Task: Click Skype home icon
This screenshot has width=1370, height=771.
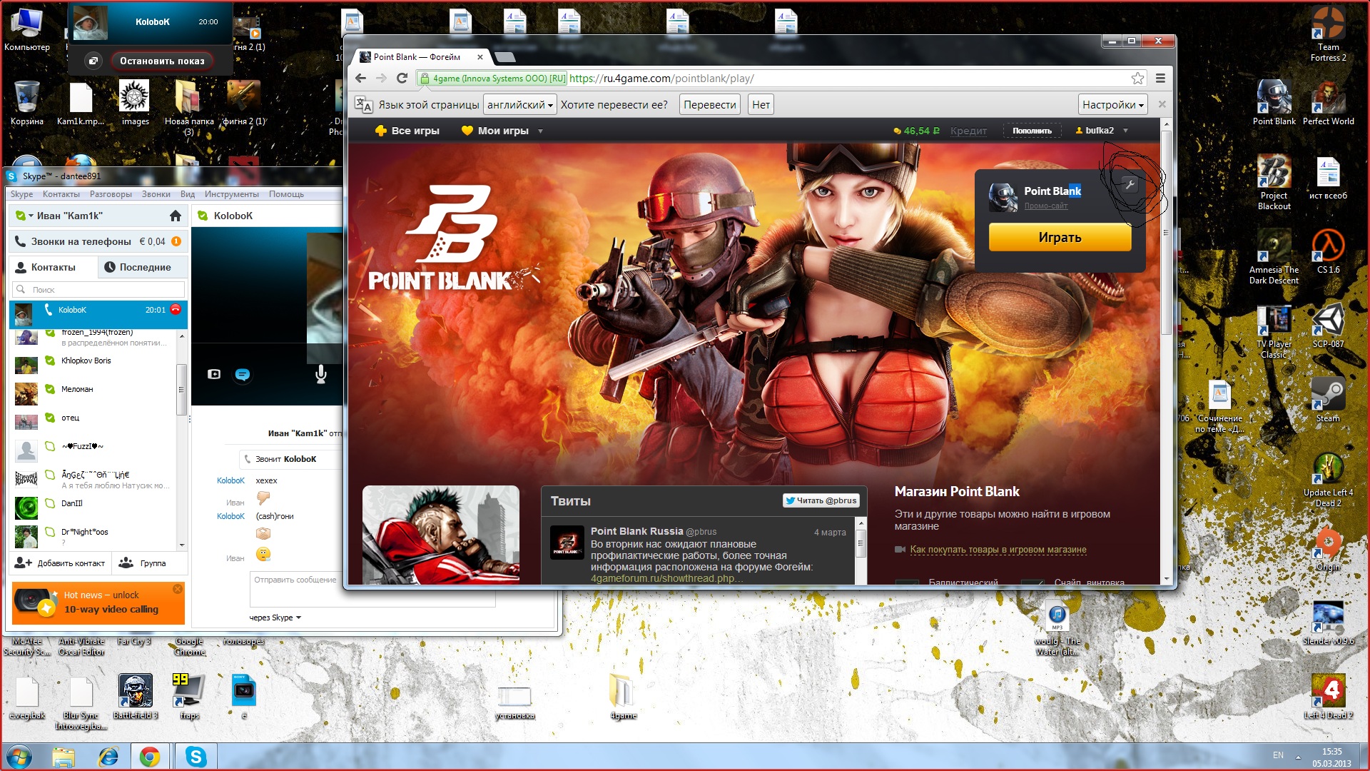Action: (176, 216)
